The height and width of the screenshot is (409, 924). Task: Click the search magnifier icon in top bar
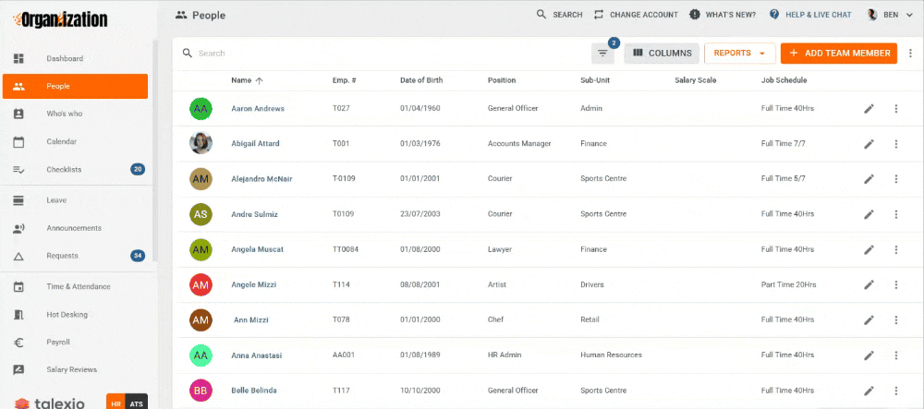pos(542,15)
